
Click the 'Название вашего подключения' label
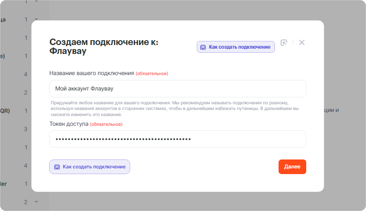[x=91, y=73]
